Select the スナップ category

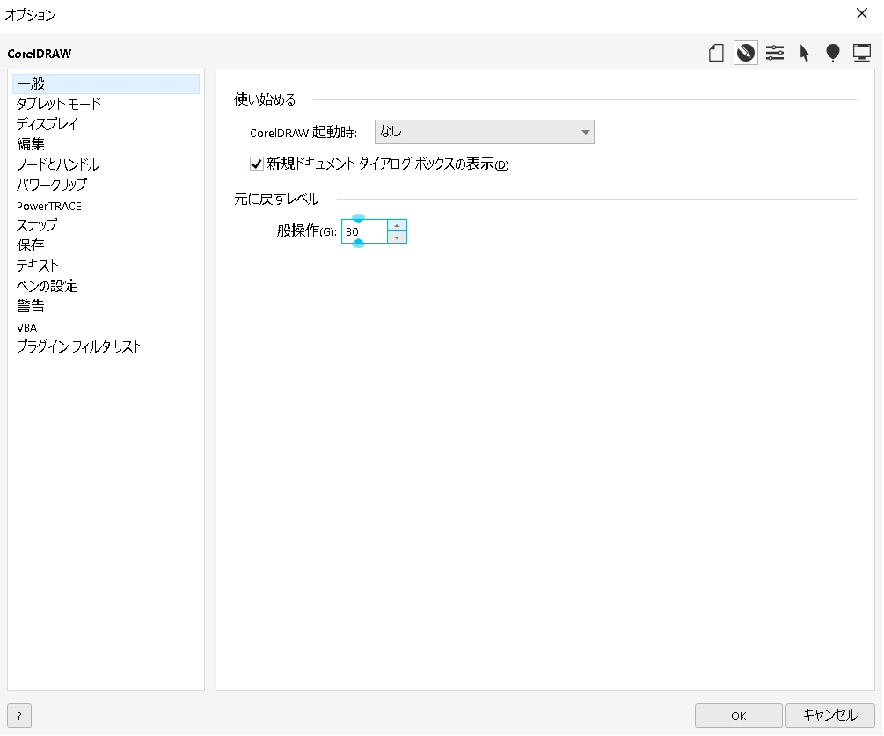37,225
